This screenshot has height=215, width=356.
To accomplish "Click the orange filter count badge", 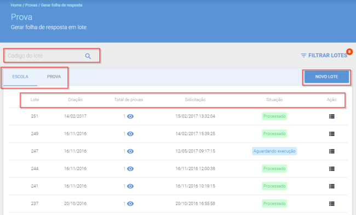I will click(x=349, y=52).
